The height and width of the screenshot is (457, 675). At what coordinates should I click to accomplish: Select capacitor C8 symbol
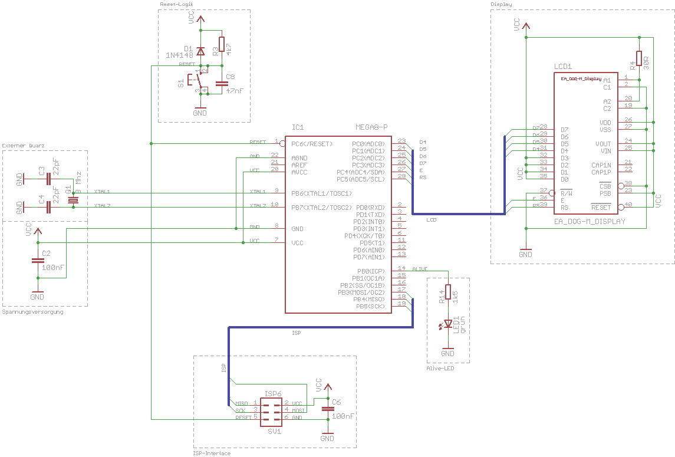tap(221, 83)
